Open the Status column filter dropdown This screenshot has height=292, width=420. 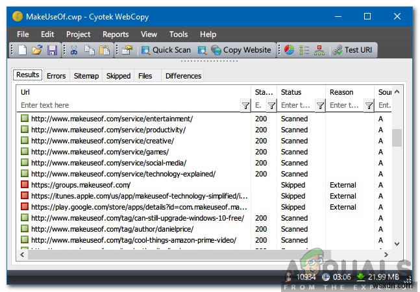click(x=321, y=106)
